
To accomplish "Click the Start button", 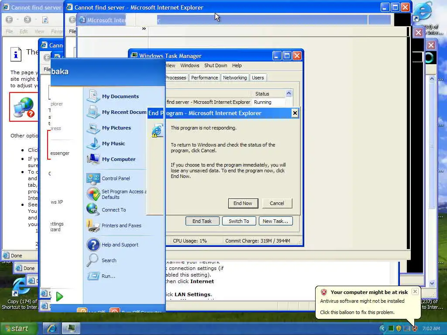I will coord(19,328).
